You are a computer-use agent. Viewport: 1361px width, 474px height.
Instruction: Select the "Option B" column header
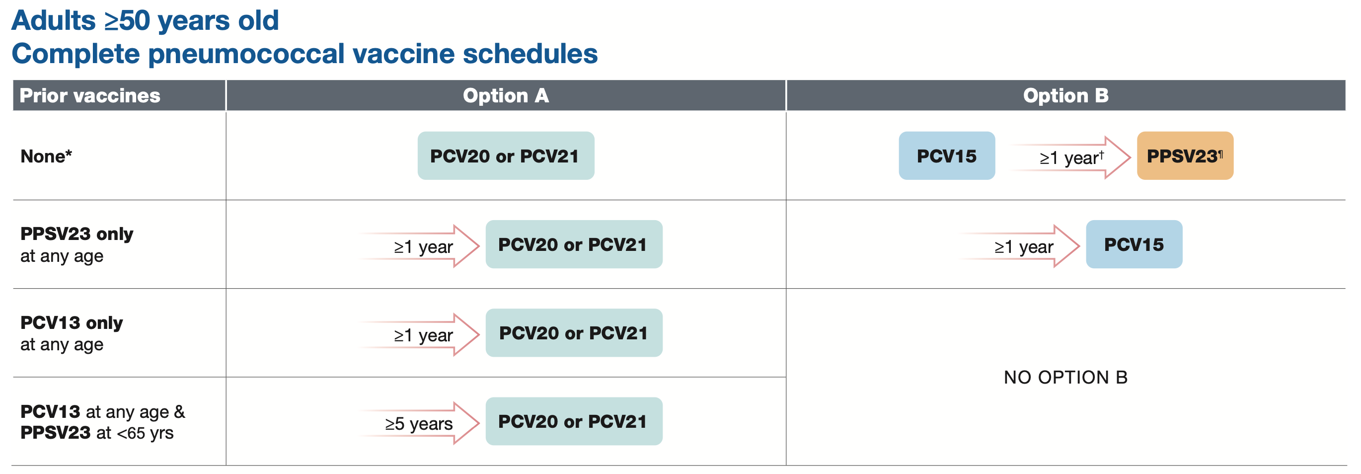[1065, 96]
